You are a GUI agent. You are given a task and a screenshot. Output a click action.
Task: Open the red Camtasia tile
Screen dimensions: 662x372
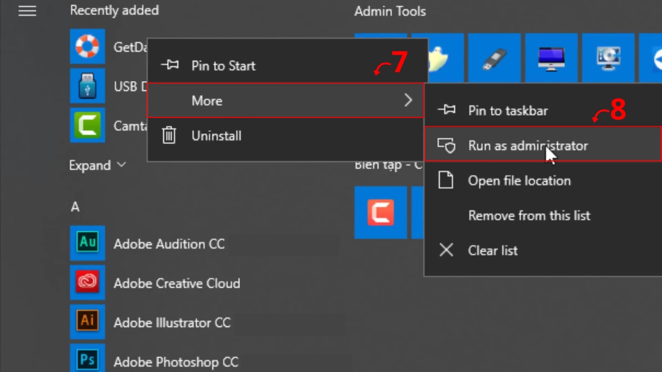(381, 212)
